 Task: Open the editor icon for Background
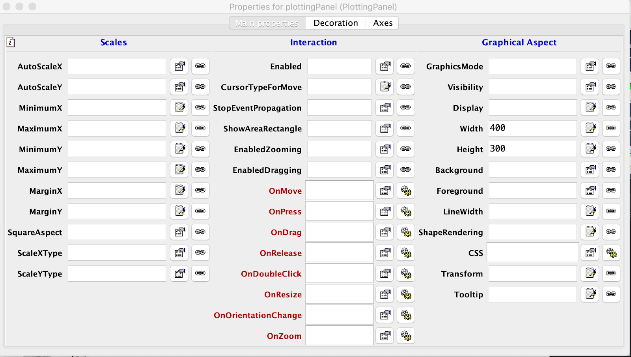(x=590, y=170)
